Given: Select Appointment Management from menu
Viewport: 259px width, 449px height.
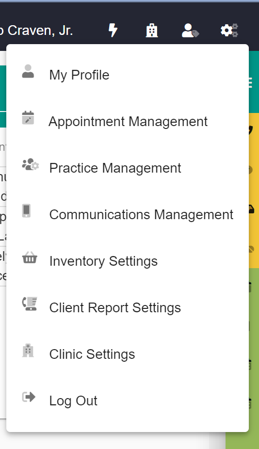Looking at the screenshot, I should pos(128,121).
